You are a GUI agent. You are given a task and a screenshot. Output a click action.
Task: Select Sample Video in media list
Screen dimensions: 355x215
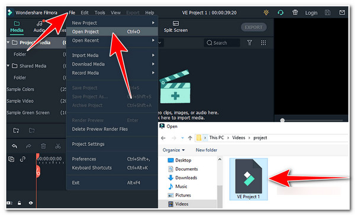coord(20,101)
